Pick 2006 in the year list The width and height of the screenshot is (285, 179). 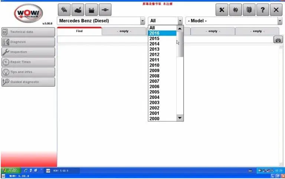(162, 87)
